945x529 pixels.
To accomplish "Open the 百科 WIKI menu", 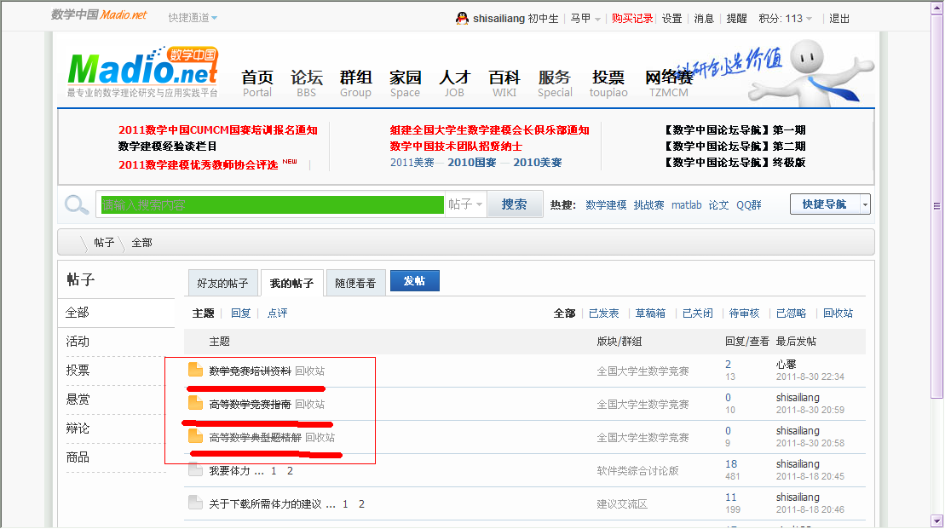I will tap(504, 83).
